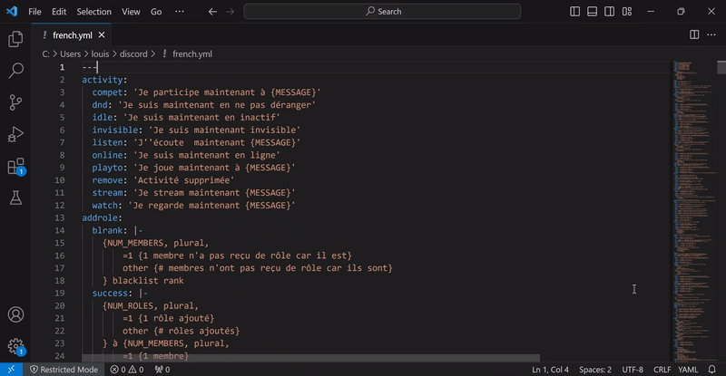Open editor More Actions ellipsis
This screenshot has height=376, width=726.
711,34
